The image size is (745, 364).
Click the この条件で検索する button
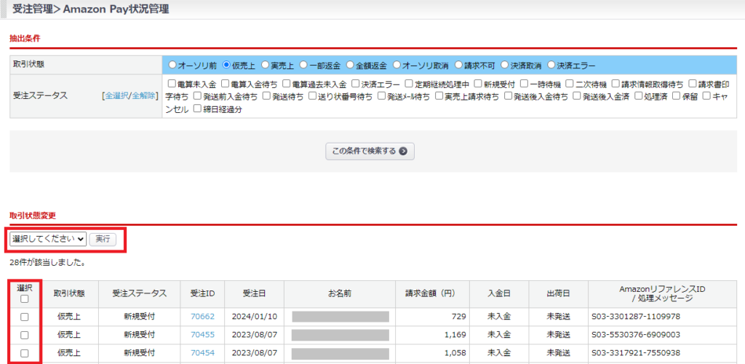click(x=370, y=151)
